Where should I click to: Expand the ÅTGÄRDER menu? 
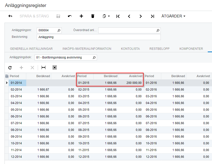(x=173, y=16)
